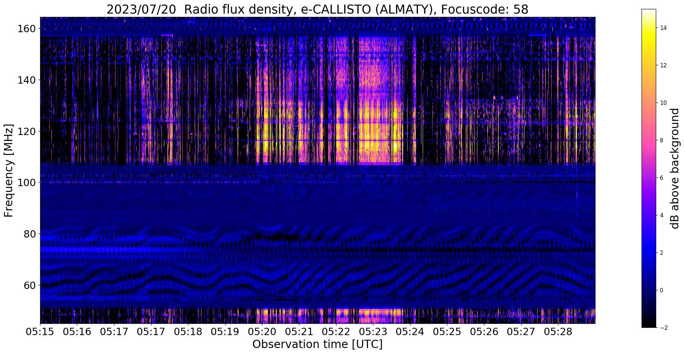The width and height of the screenshot is (685, 354).
Task: Click the colorbar tick labeled 14
Action: pyautogui.click(x=663, y=28)
